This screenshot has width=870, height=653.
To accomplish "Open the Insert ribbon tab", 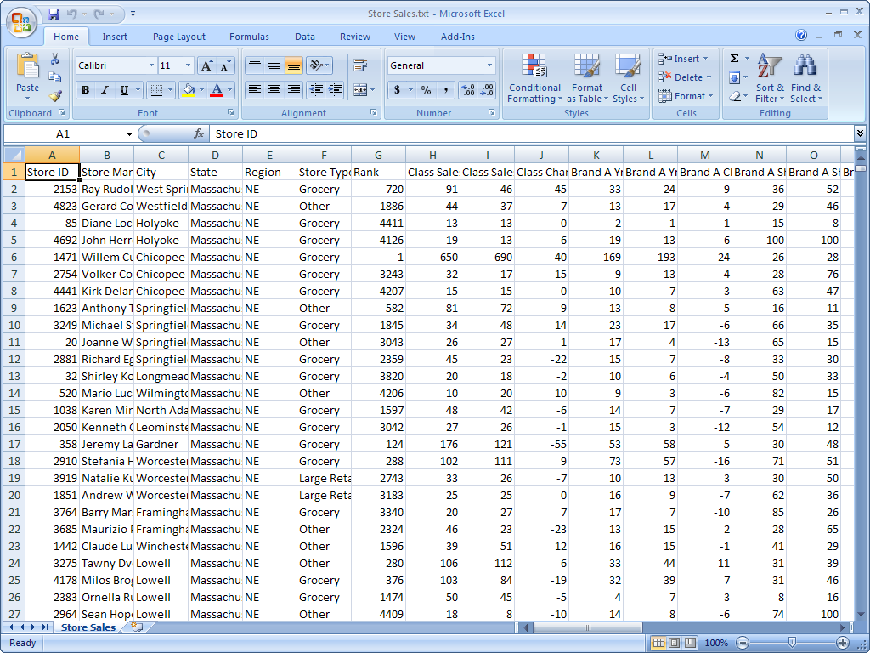I will coord(115,37).
